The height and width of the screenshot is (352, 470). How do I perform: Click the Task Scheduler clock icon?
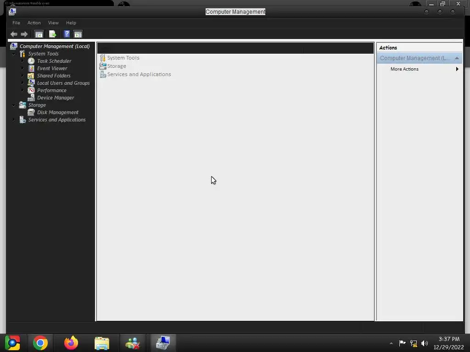[31, 61]
